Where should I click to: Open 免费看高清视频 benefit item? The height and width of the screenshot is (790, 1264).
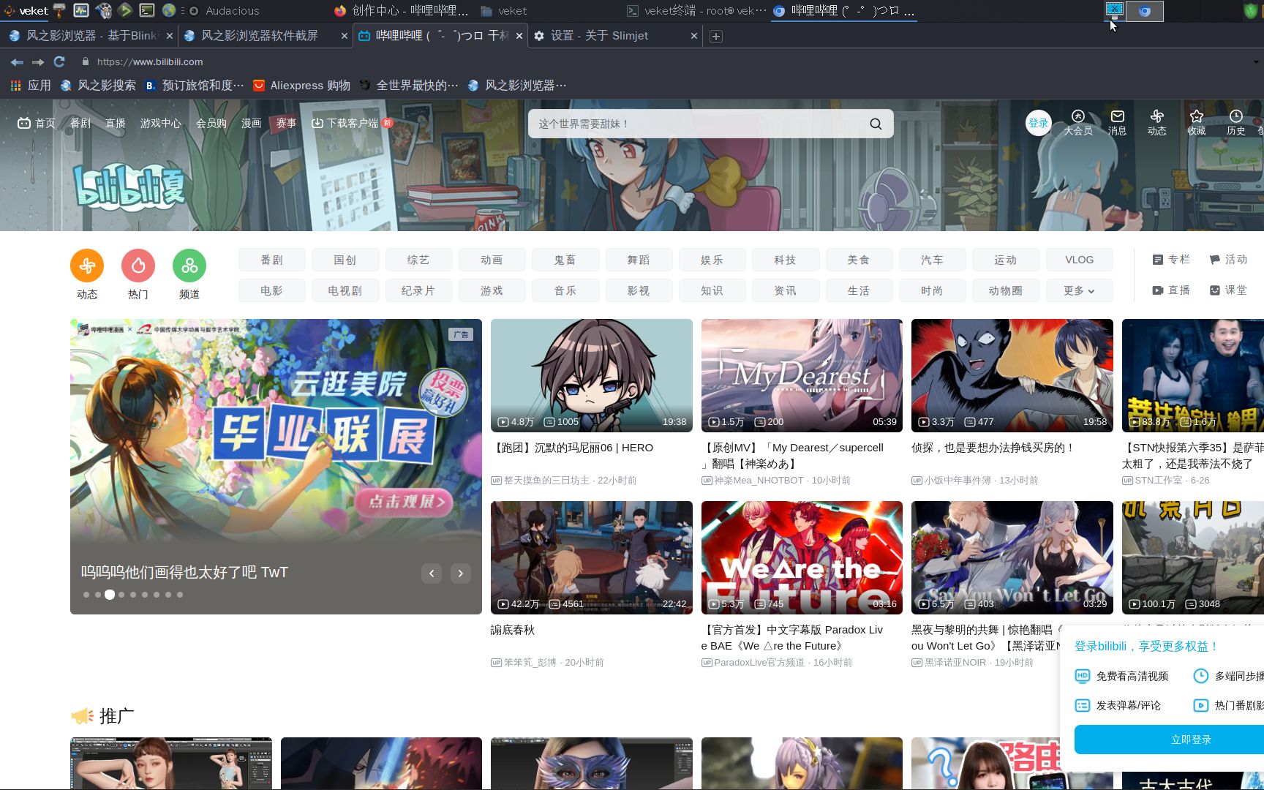point(1122,676)
